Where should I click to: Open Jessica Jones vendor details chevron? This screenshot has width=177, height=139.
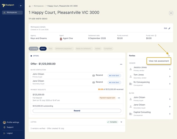pos(170,69)
